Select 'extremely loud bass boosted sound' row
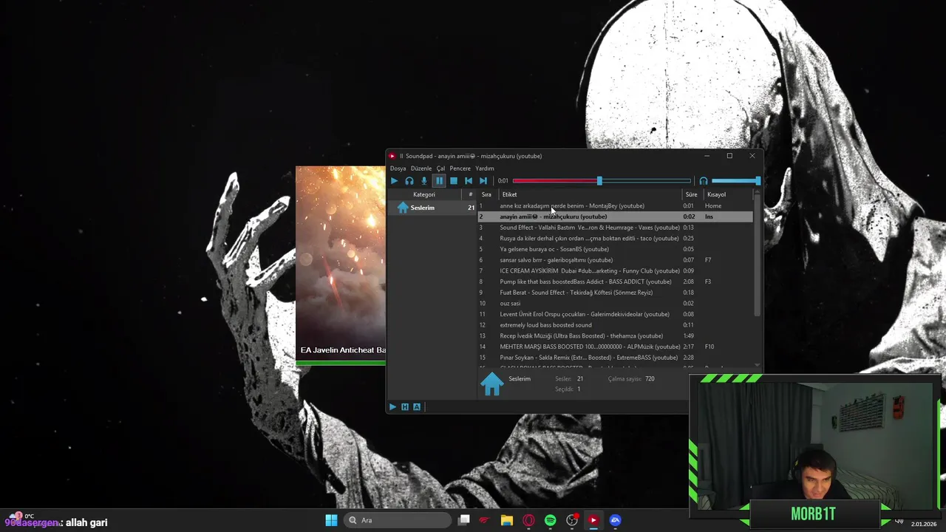946x532 pixels. pyautogui.click(x=615, y=325)
